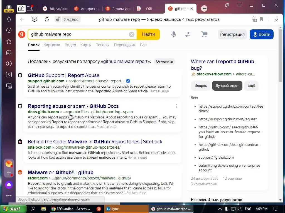Bookmark this page icon
This screenshot has width=285, height=213.
tap(261, 19)
